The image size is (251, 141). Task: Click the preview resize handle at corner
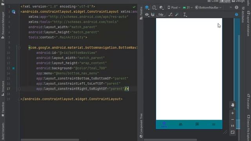coord(225,132)
